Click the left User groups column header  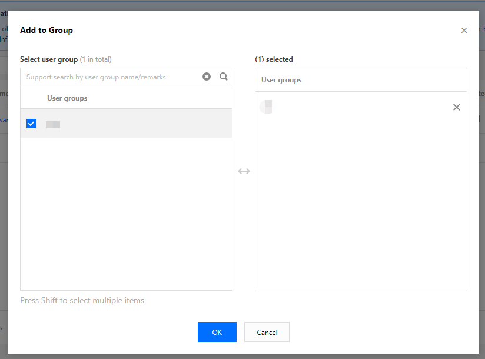click(x=67, y=98)
